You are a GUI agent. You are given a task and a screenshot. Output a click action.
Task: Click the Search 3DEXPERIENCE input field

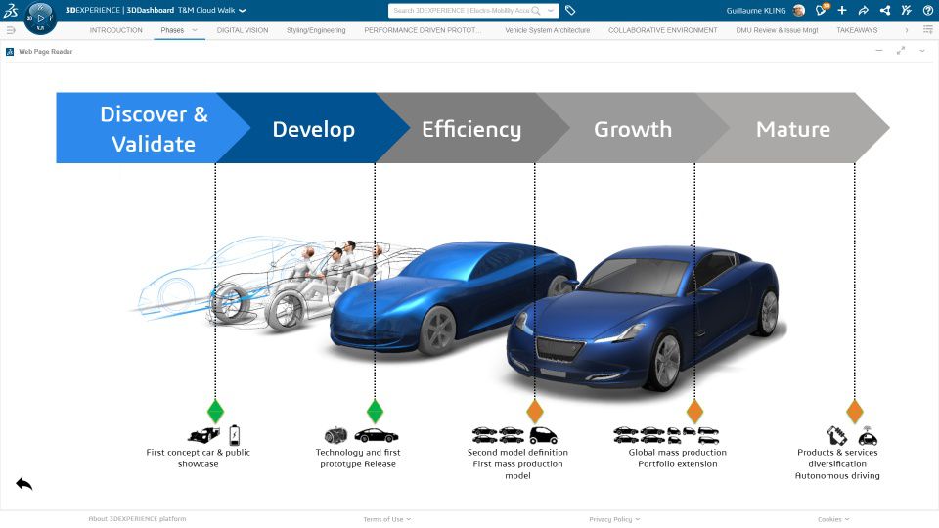coord(458,11)
